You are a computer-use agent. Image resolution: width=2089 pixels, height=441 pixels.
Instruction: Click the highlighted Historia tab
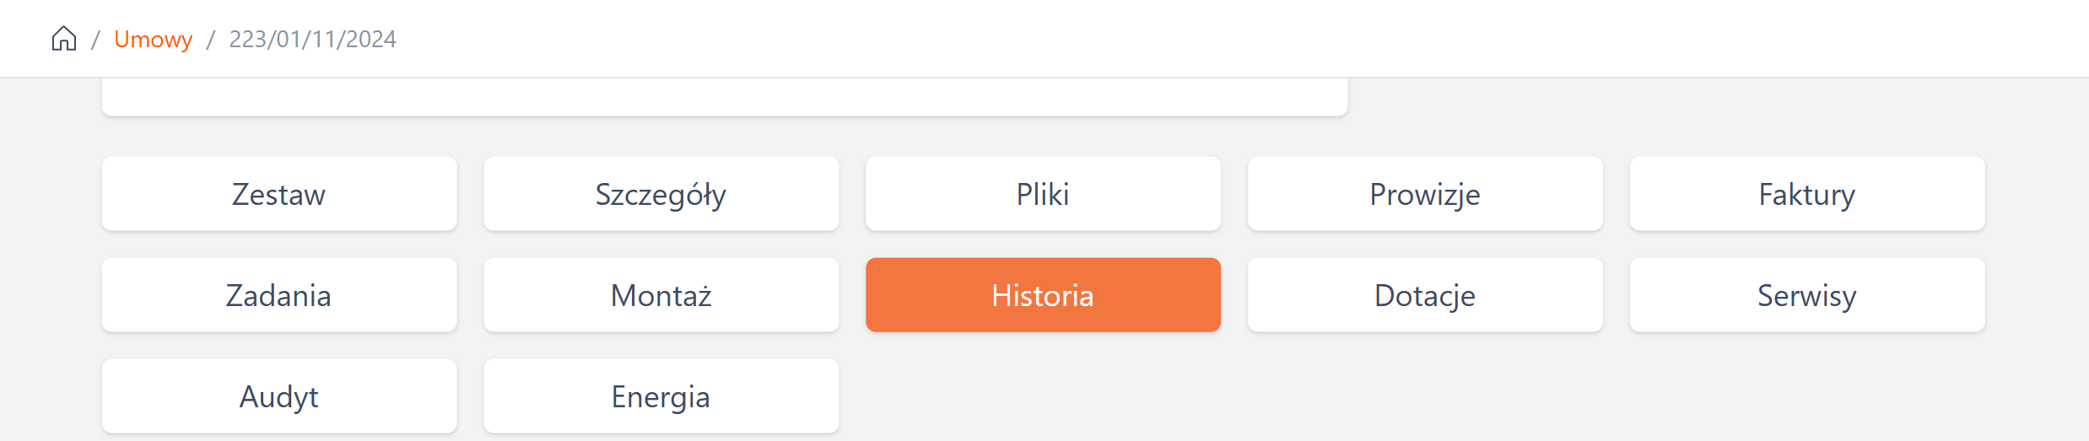tap(1043, 295)
